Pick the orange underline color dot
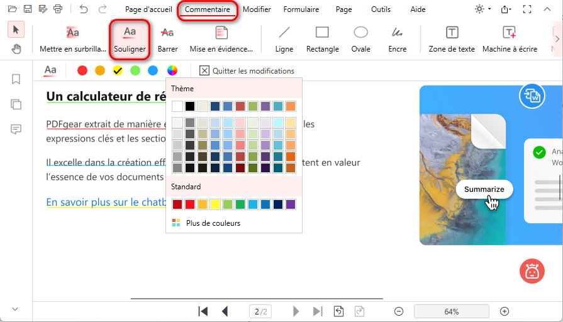The width and height of the screenshot is (563, 322). (100, 70)
